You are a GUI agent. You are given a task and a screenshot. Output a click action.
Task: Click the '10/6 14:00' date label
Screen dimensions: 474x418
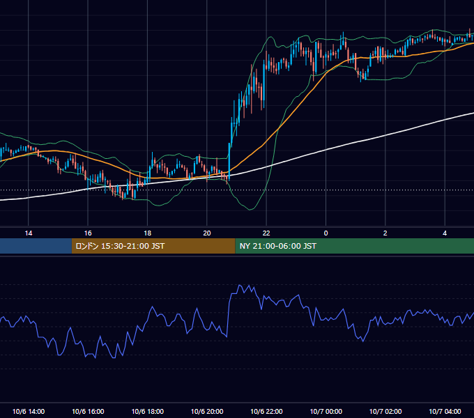pos(29,411)
